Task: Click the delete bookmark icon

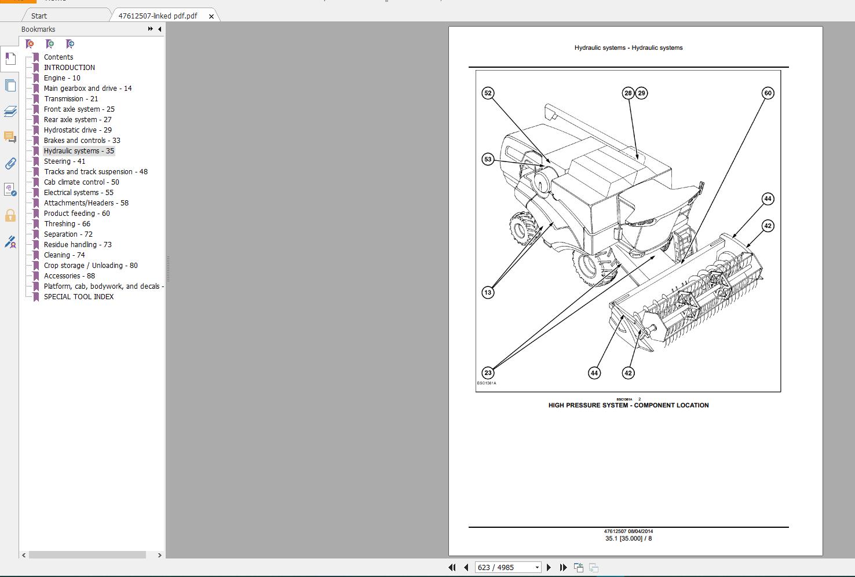Action: pos(30,44)
